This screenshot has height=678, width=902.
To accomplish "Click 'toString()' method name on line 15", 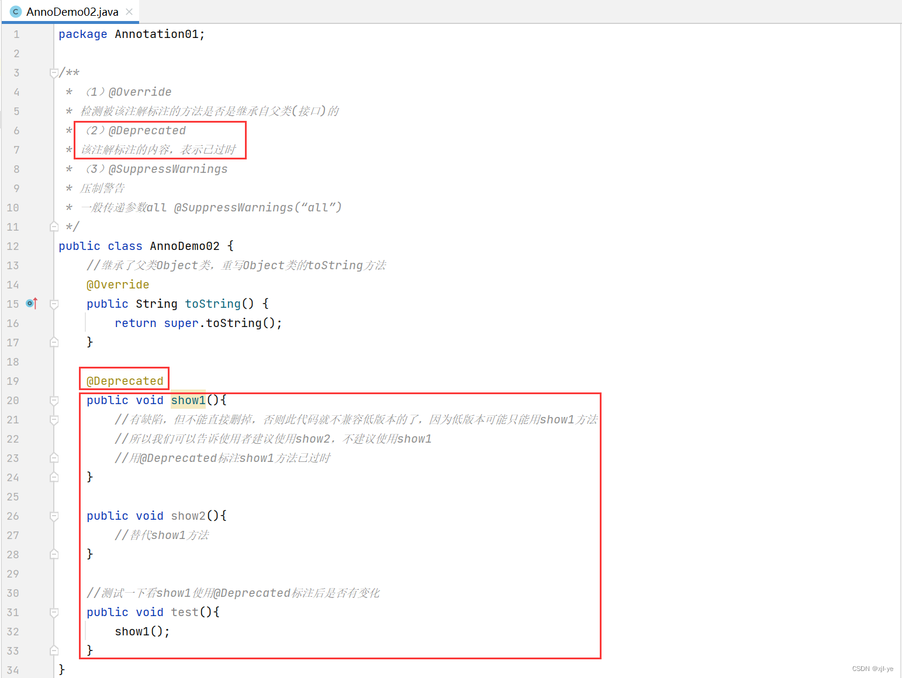I will point(219,304).
